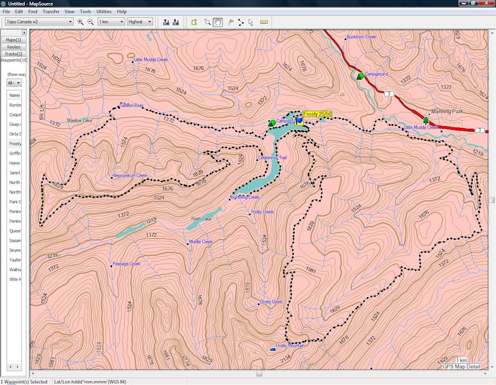Click the Middle Creek map point
Image resolution: width=496 pixels, height=385 pixels.
pos(188,244)
